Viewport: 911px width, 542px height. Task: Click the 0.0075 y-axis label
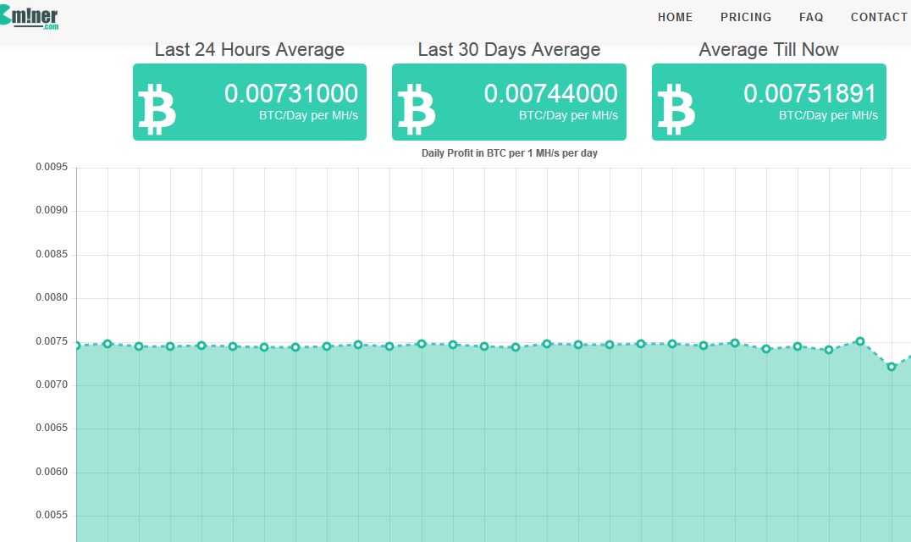[x=51, y=341]
